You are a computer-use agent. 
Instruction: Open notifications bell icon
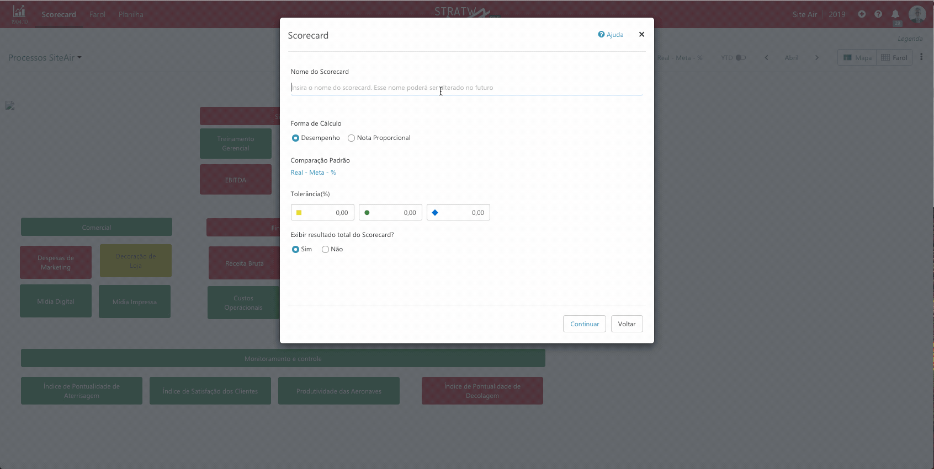coord(895,14)
